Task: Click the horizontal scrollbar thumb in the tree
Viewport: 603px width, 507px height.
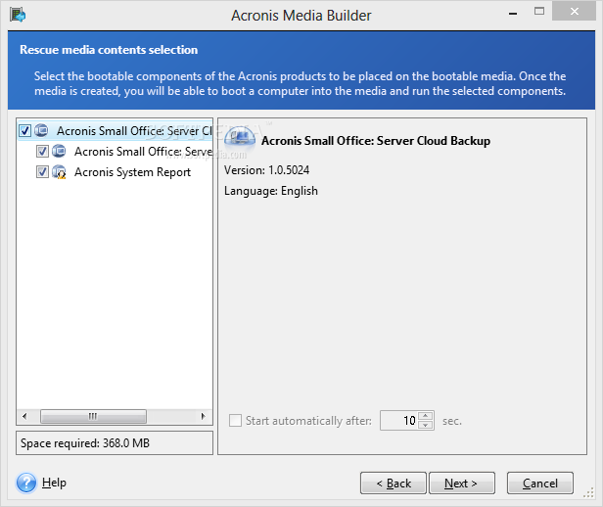Action: pos(93,416)
